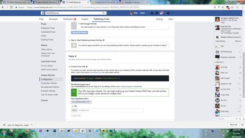The height and width of the screenshot is (138, 245).
Task: Open Production Articles in sidebar
Action: point(49,83)
